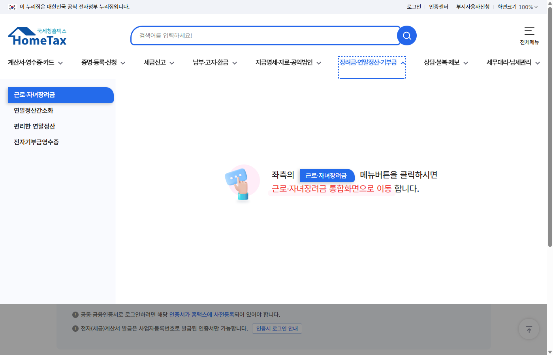
Task: Select 전자기부금영수증 in the sidebar
Action: (36, 142)
